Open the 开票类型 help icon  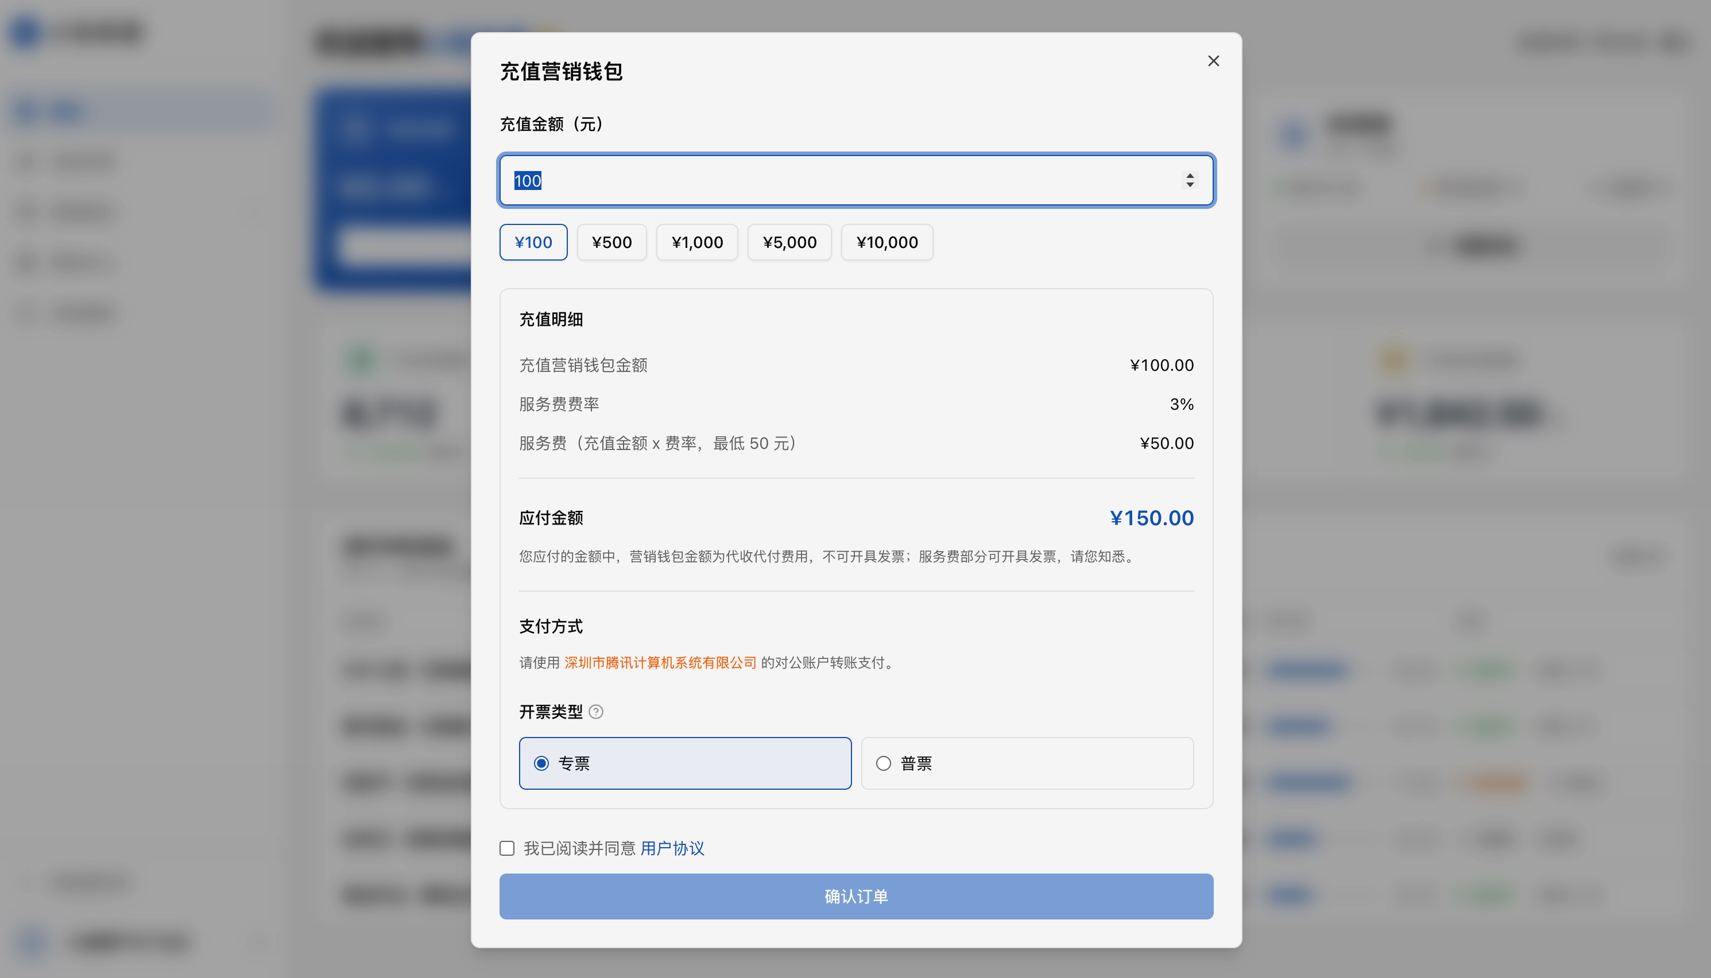596,712
